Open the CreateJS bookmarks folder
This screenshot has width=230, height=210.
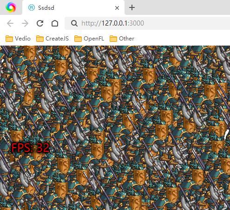53,39
